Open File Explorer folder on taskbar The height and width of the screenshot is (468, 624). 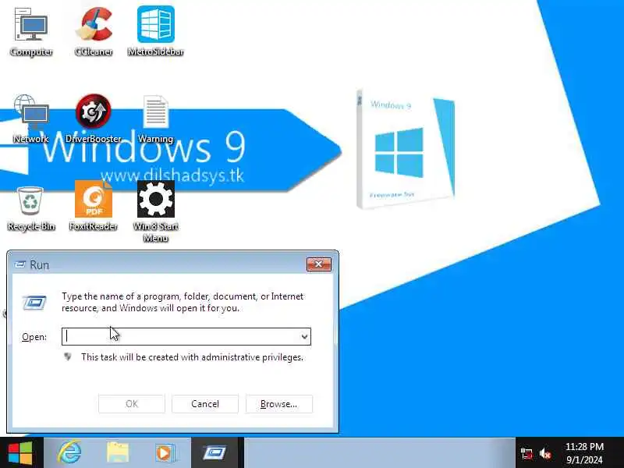point(118,453)
